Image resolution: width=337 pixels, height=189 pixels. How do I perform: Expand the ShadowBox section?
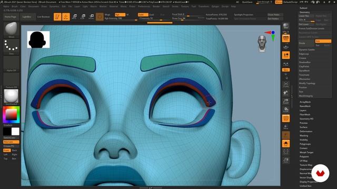[x=305, y=62]
